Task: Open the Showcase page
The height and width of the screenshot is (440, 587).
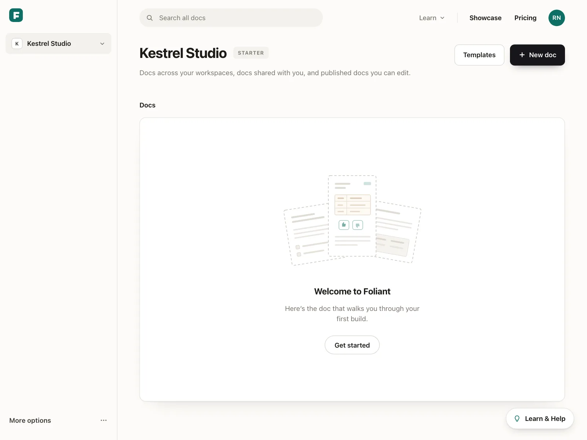Action: 485,18
